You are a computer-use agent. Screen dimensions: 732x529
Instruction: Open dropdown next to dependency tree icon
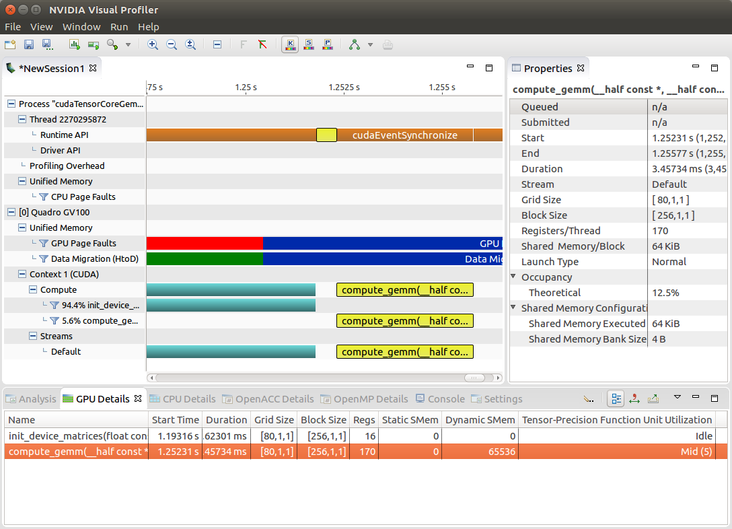[370, 45]
